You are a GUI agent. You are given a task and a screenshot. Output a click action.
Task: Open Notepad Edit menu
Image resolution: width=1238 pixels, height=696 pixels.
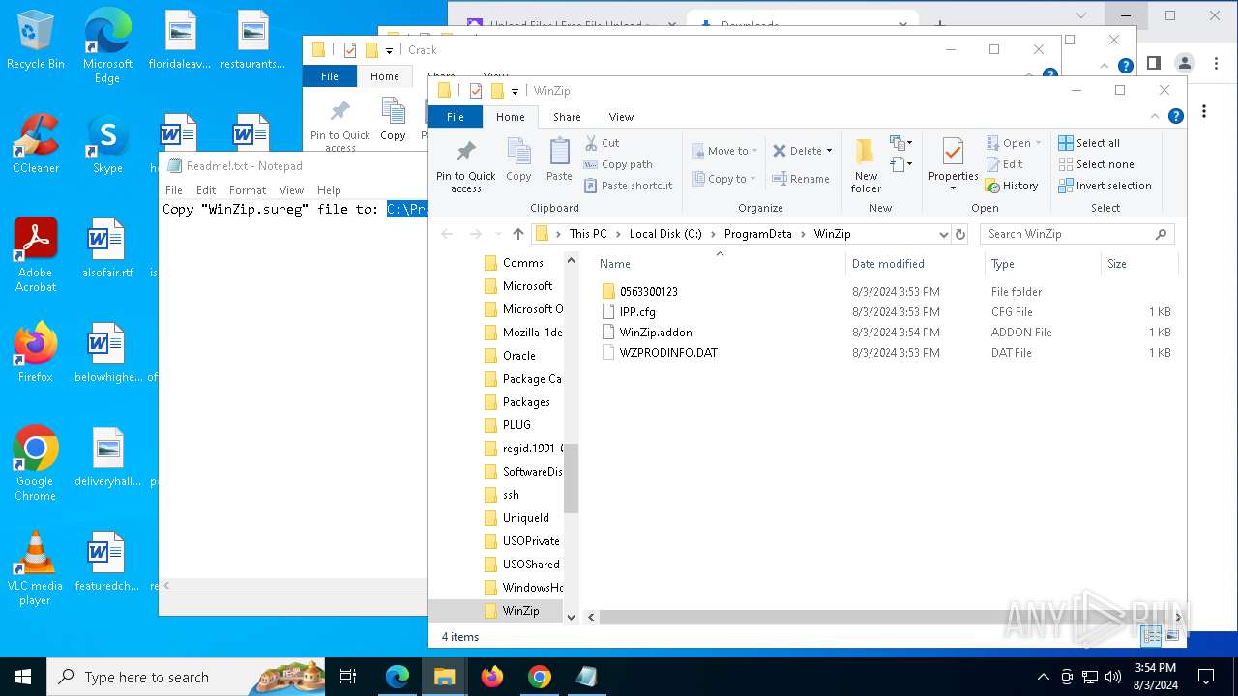click(206, 190)
